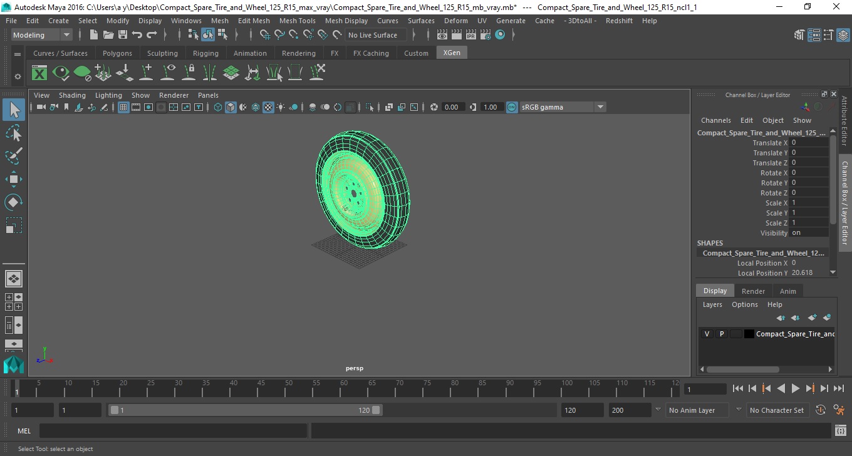The image size is (852, 456).
Task: Toggle layer playback P box
Action: tap(721, 334)
